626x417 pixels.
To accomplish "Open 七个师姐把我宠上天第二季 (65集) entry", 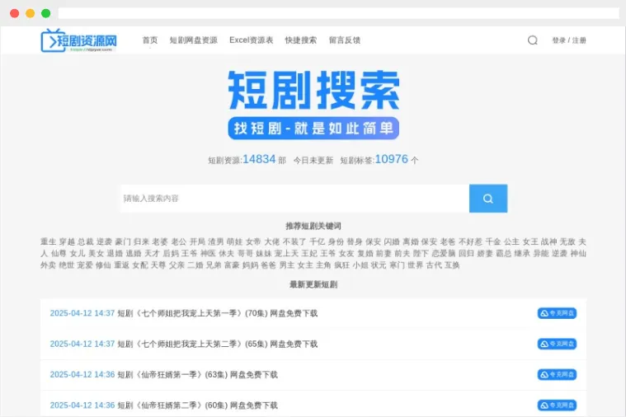I will click(x=218, y=344).
